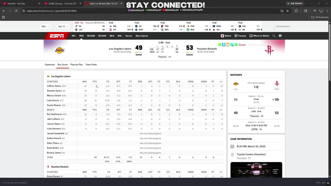This screenshot has width=331, height=186.
Task: Click the Rockets small logo above Houston table
Action: pos(48,167)
